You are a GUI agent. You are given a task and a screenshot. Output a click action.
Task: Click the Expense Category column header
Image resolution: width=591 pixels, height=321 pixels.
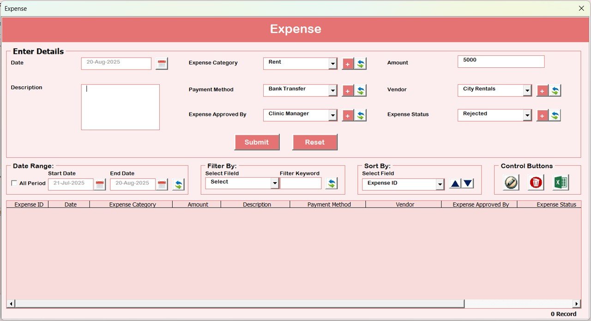[131, 204]
